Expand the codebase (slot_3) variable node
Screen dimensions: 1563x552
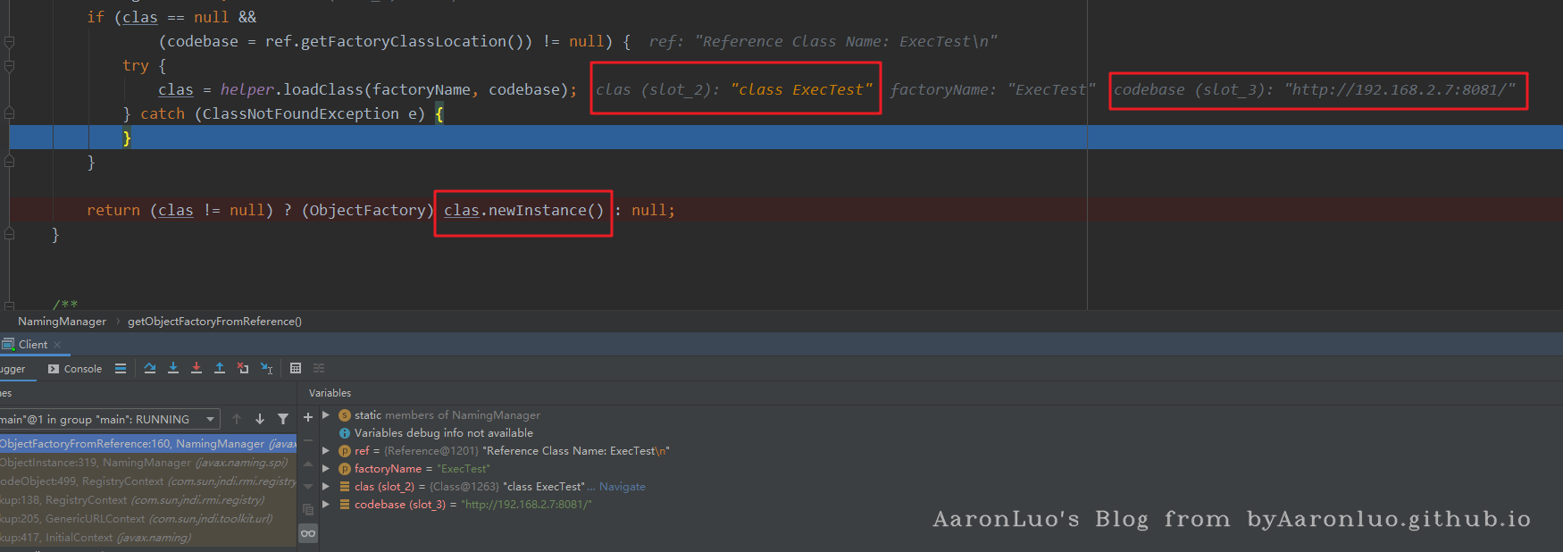pos(326,505)
